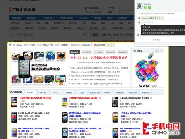Click the forum search text box

[49, 34]
